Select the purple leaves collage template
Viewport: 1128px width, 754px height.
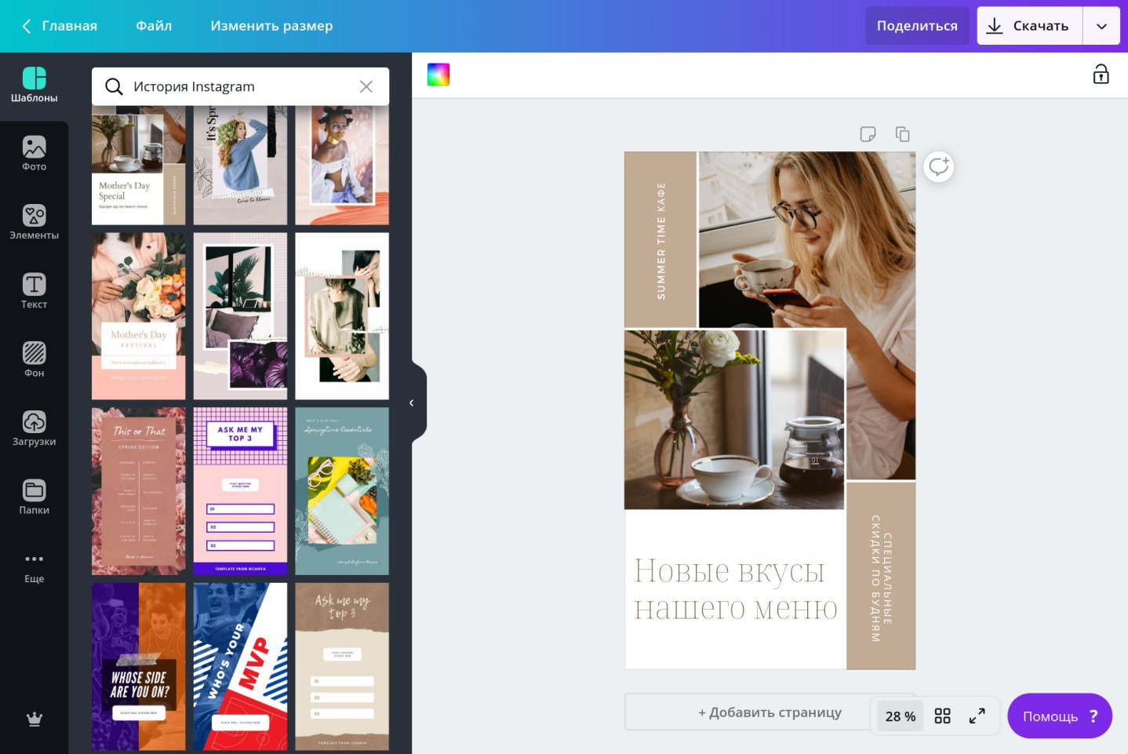[x=240, y=316]
